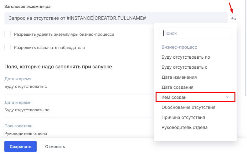The height and width of the screenshot is (154, 247).
Task: Toggle the allow assigning observer checkbox
Action: [8, 47]
